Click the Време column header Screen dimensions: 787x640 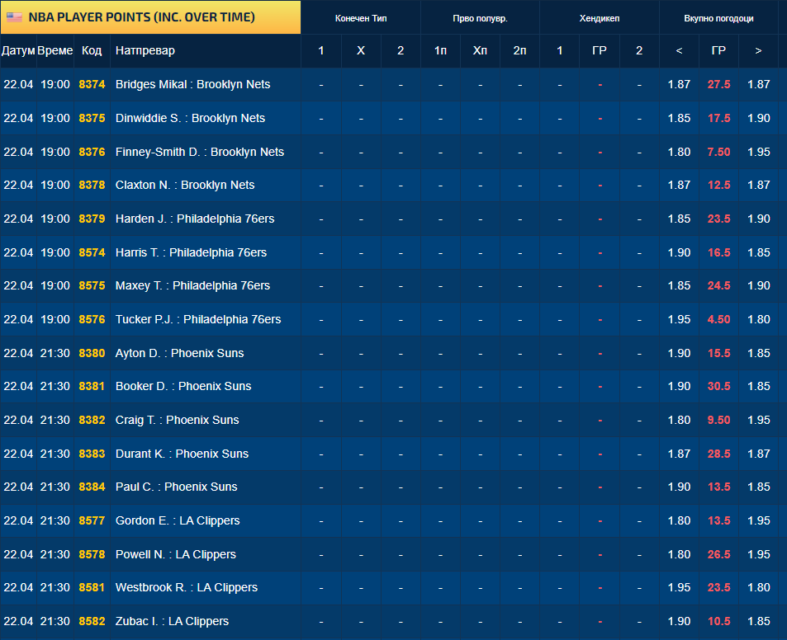55,50
